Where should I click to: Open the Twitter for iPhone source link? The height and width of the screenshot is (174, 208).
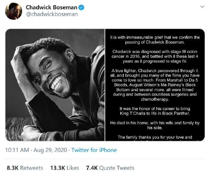tap(94, 150)
